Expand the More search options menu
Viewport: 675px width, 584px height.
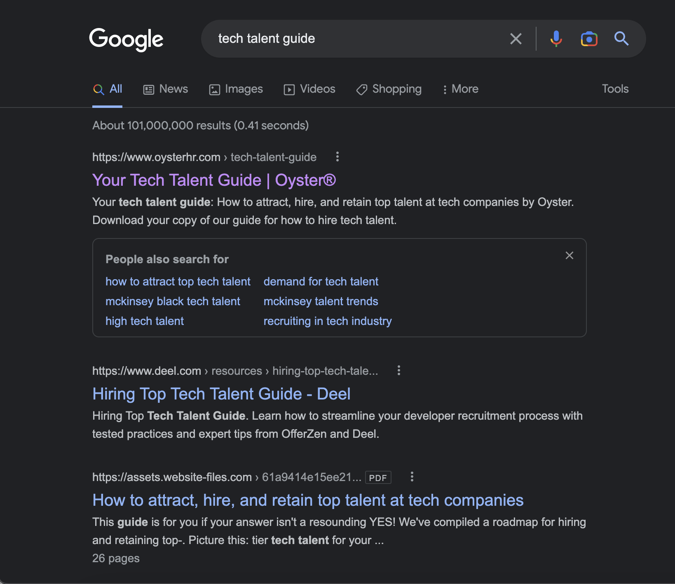point(460,89)
